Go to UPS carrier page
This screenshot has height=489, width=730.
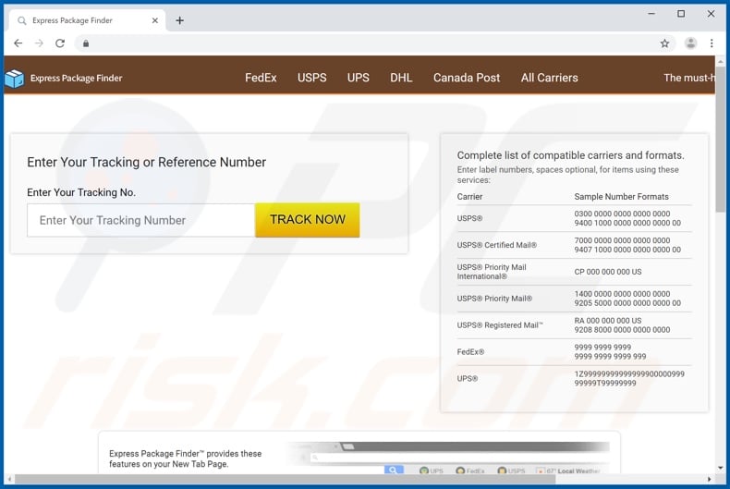[x=358, y=78]
